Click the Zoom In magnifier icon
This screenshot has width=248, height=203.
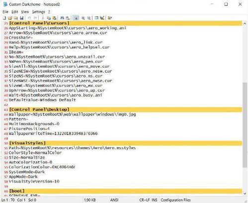(x=83, y=18)
